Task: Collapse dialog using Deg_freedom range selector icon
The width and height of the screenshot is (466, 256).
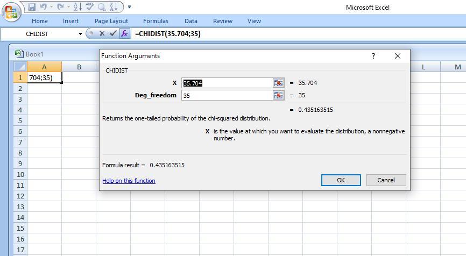Action: (279, 95)
